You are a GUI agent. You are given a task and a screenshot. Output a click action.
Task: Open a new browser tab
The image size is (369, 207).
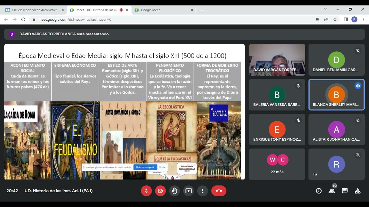coord(202,10)
